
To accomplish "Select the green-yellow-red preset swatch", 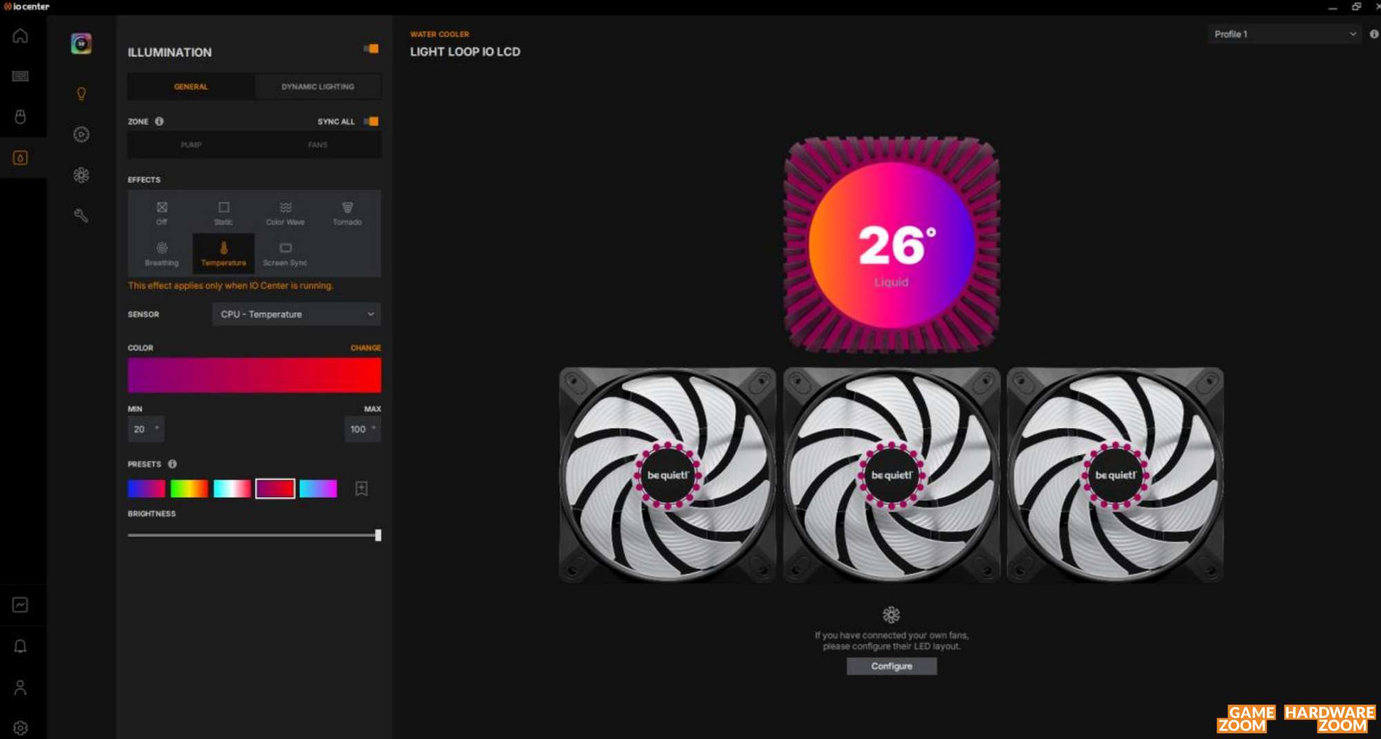I will click(x=189, y=489).
